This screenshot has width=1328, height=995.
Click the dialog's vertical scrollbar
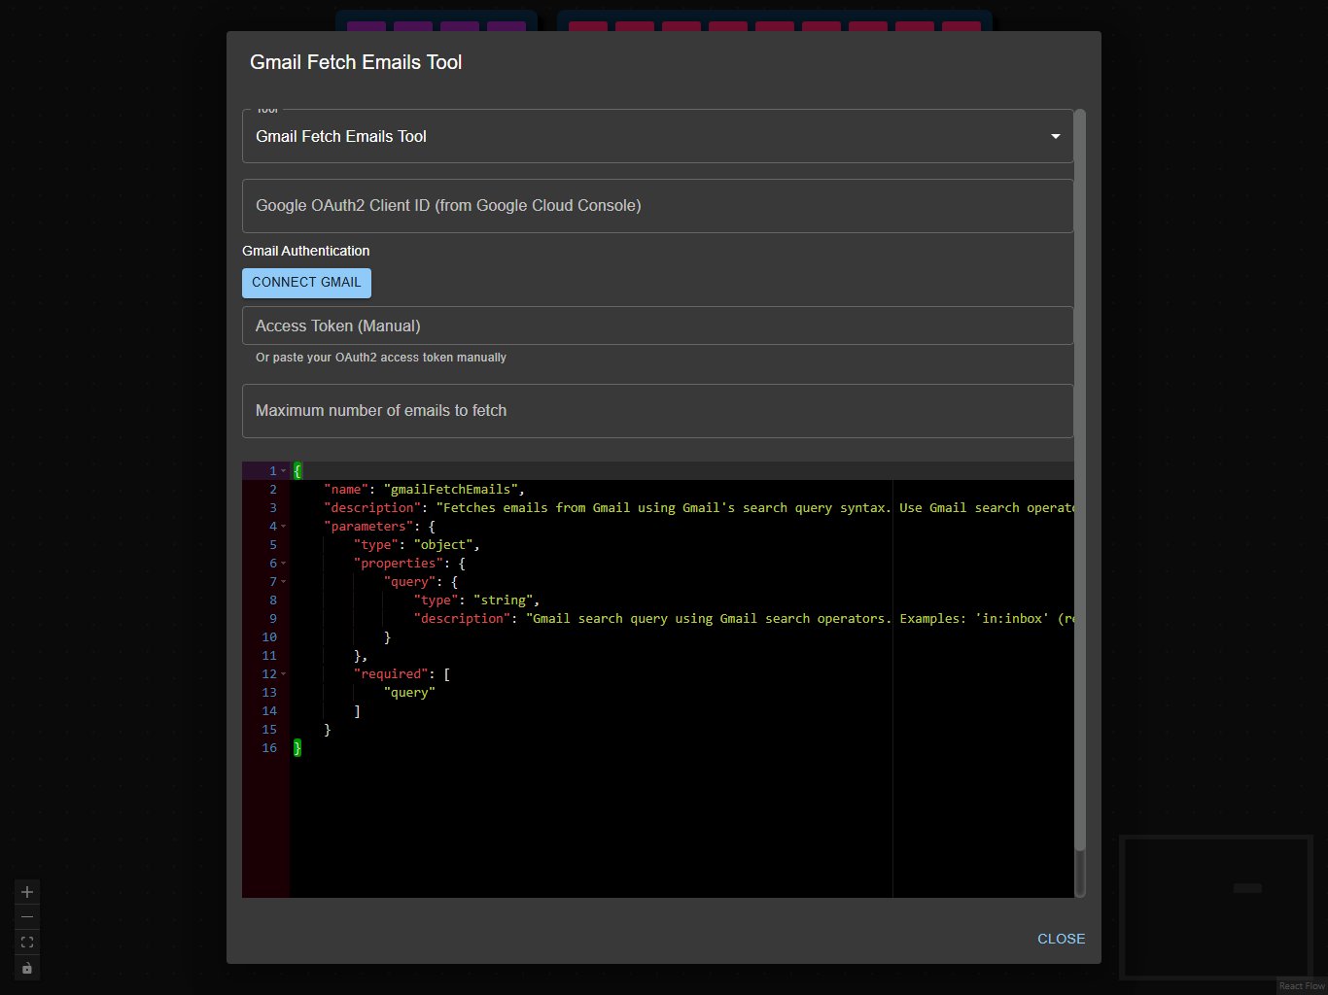point(1080,481)
